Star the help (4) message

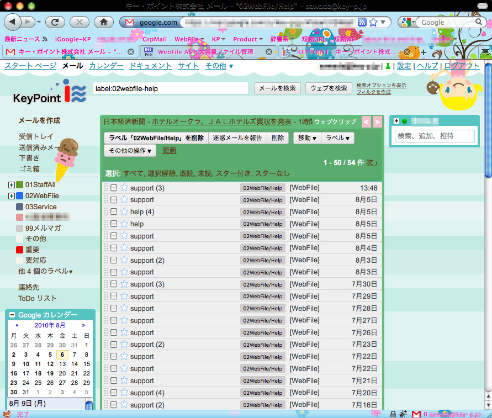(124, 212)
